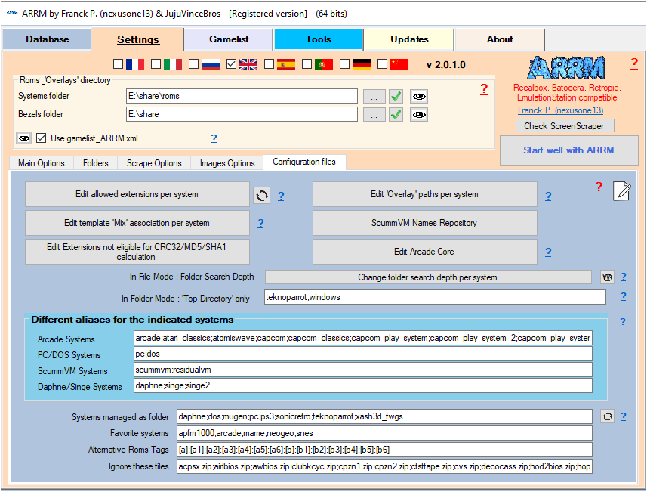Click the ARRM logo image

565,69
